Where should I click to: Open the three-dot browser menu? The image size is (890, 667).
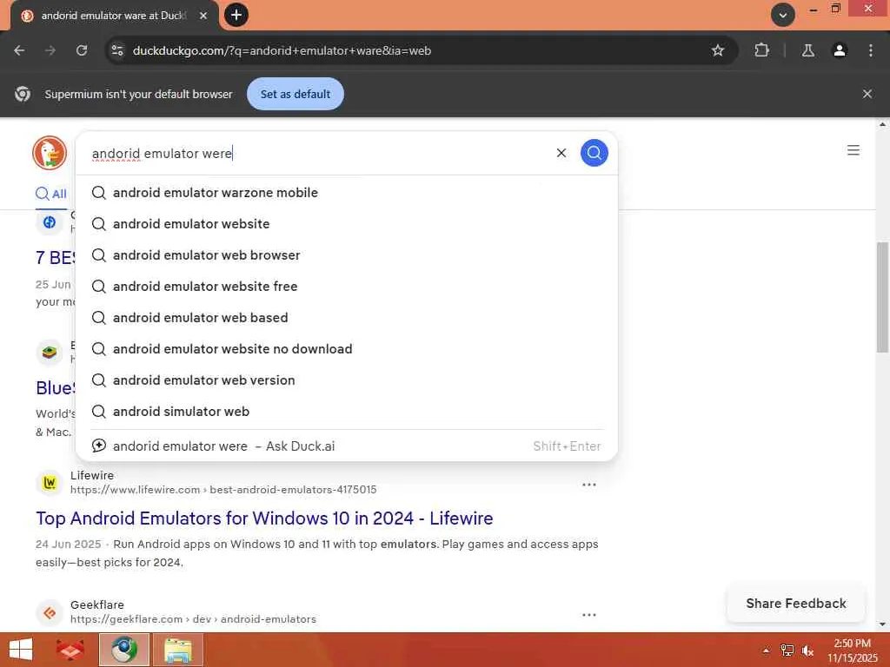tap(870, 50)
